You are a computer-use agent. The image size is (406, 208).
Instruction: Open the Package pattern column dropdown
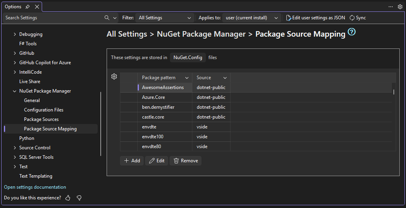pyautogui.click(x=187, y=78)
